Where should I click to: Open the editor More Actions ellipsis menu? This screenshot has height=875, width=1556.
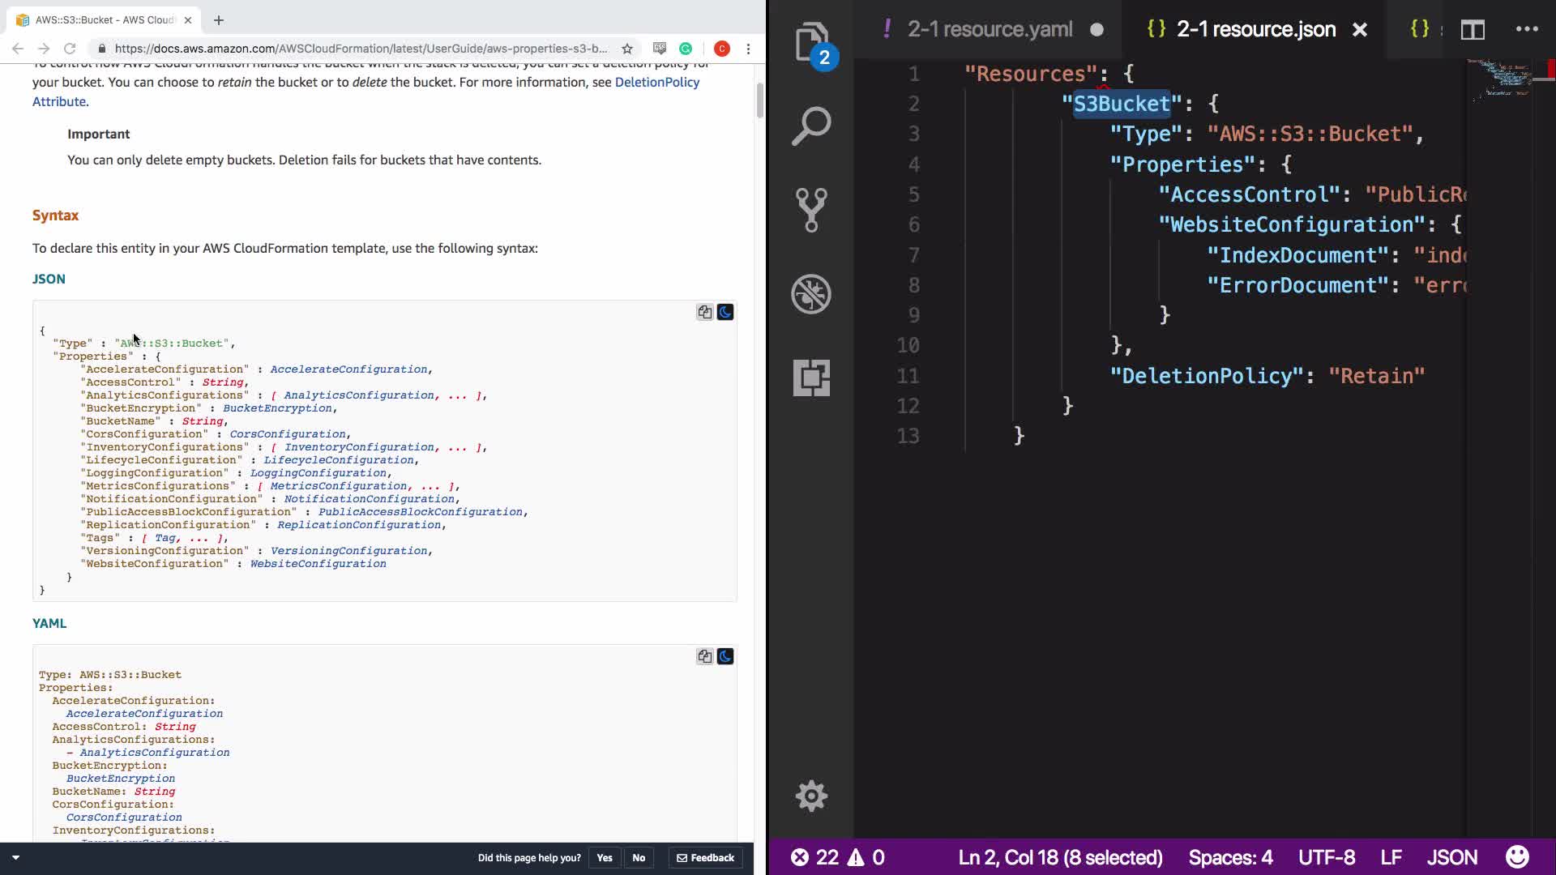[x=1527, y=29]
